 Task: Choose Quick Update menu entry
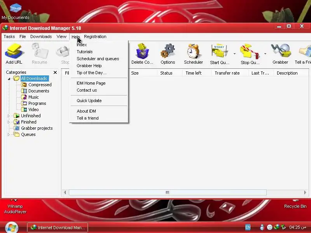99,101
